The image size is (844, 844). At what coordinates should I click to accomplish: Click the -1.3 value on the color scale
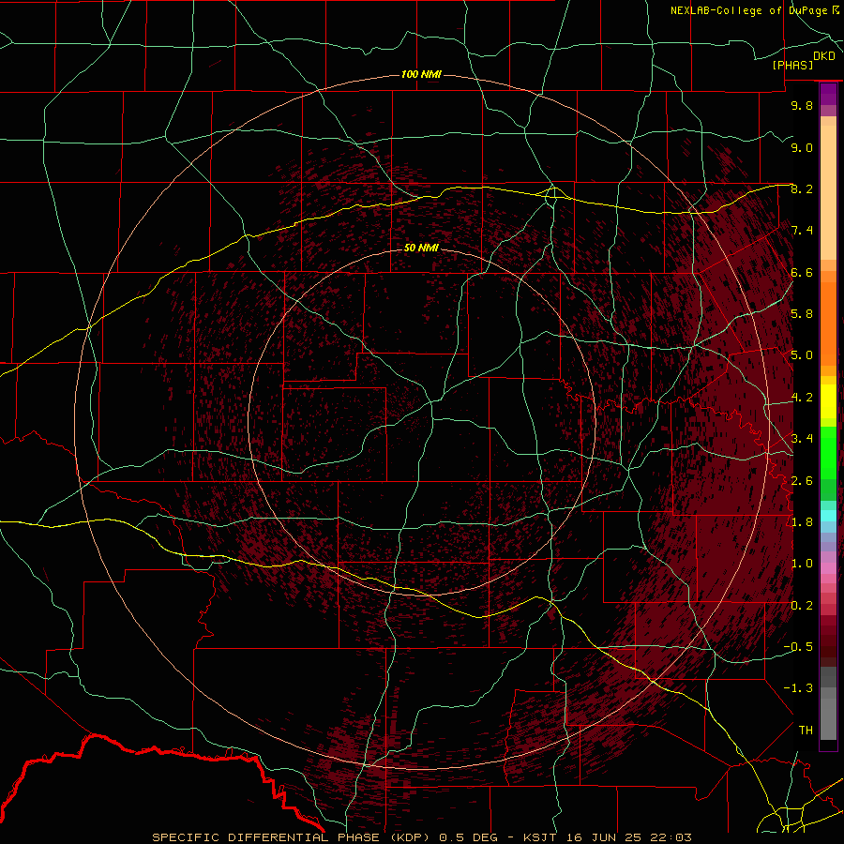798,688
